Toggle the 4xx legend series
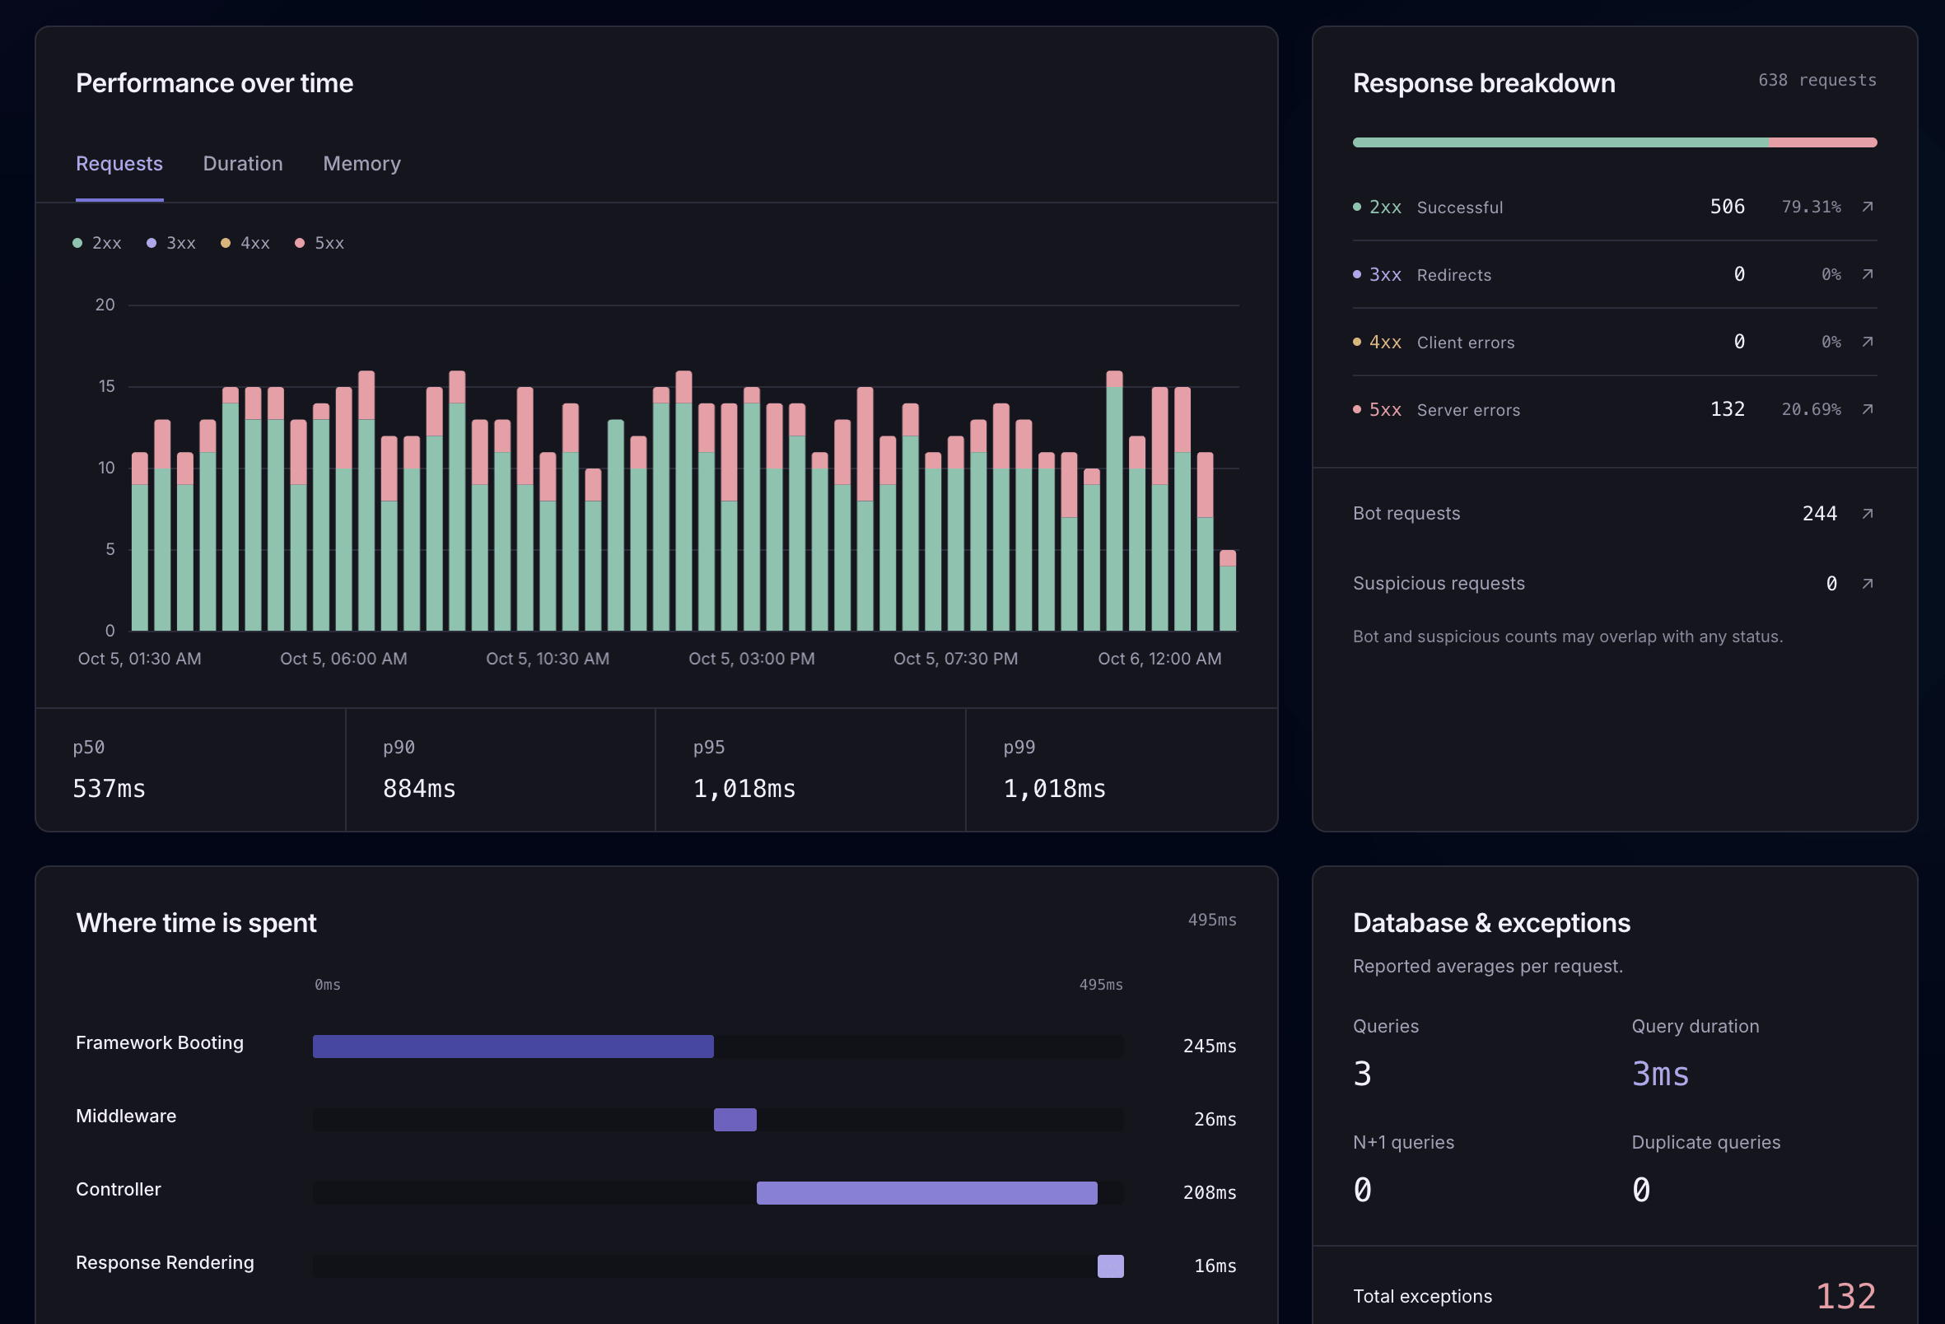1945x1324 pixels. 245,243
